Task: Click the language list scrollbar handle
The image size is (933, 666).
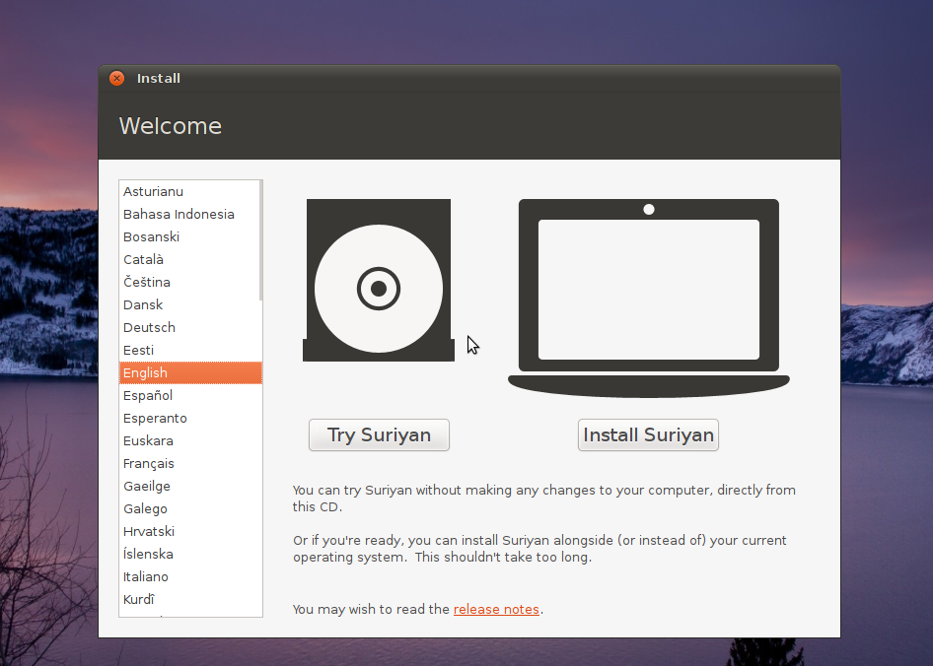Action: click(x=260, y=240)
